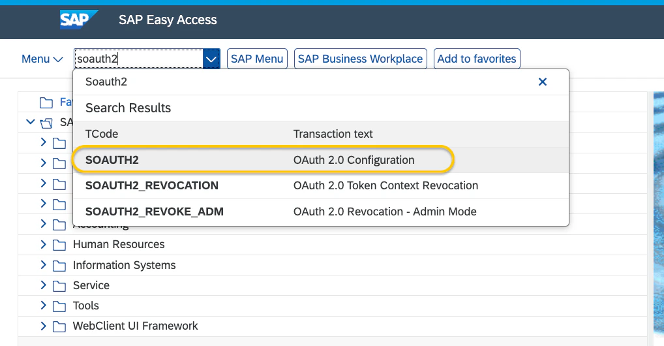Viewport: 664px width, 346px height.
Task: Select the Service tree item
Action: coord(91,285)
